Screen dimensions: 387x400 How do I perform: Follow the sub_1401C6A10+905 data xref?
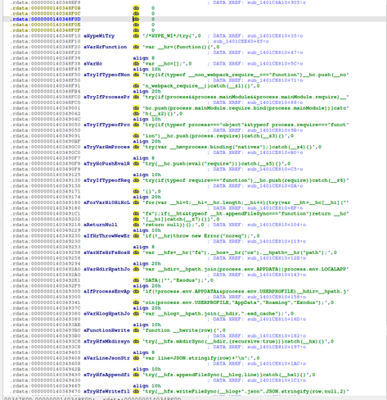coord(277,2)
